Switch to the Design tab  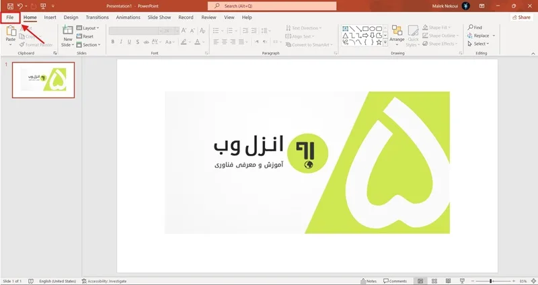(x=71, y=17)
